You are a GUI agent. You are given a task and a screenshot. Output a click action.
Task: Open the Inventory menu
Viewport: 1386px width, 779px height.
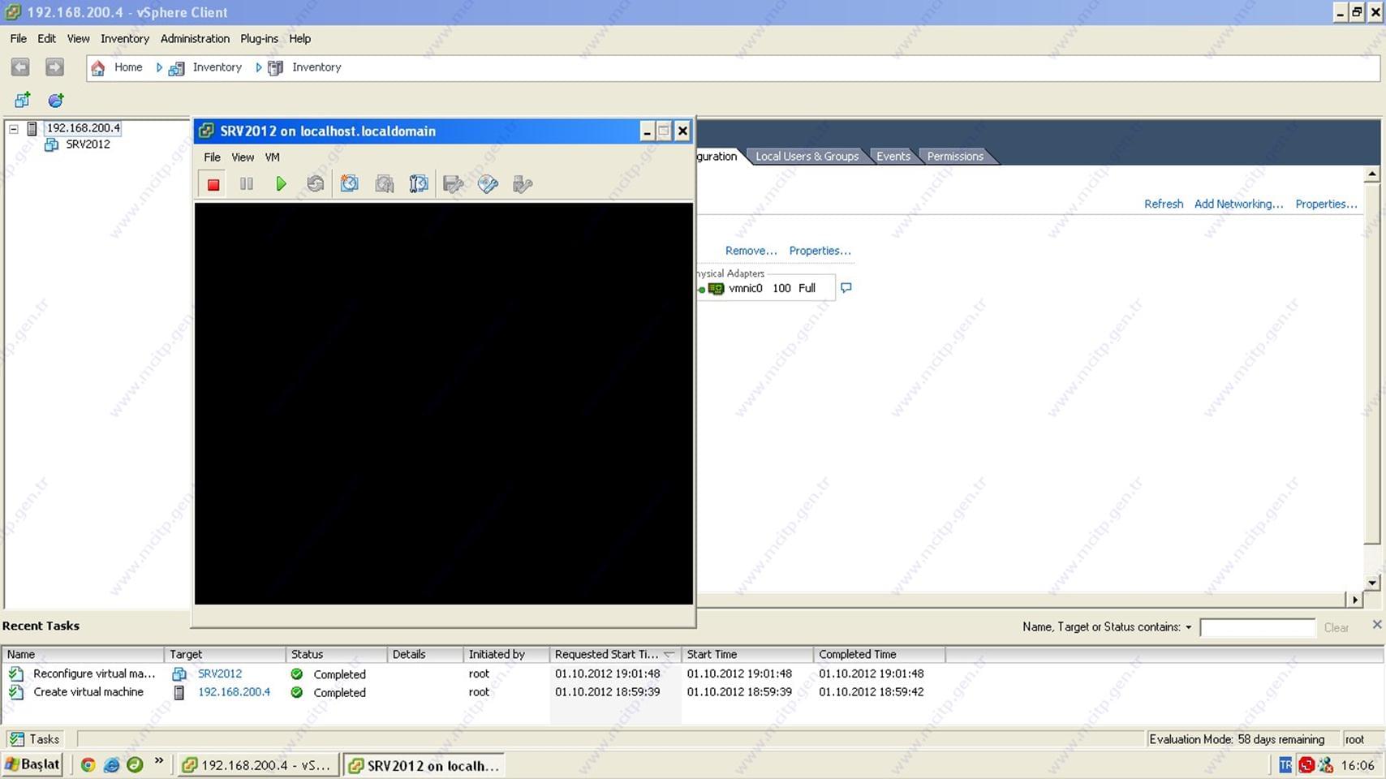tap(124, 38)
